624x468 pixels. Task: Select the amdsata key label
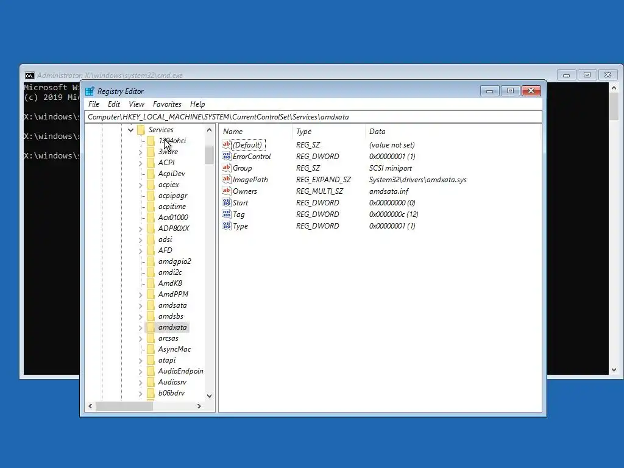click(172, 305)
